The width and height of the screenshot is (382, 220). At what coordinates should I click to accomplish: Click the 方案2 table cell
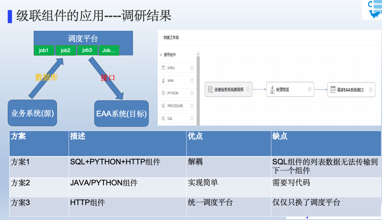(39, 187)
